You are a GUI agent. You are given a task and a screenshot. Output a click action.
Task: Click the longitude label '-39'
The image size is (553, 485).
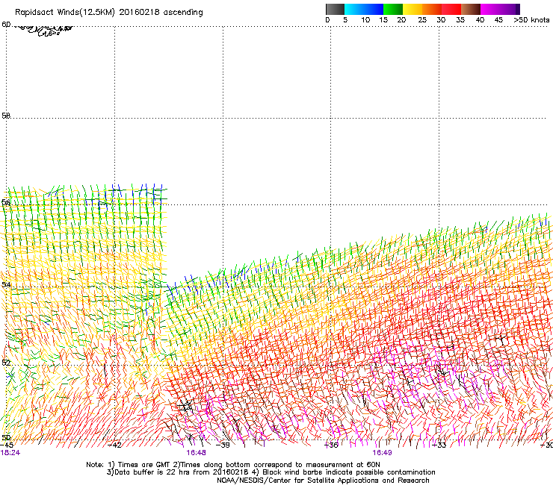click(x=223, y=445)
